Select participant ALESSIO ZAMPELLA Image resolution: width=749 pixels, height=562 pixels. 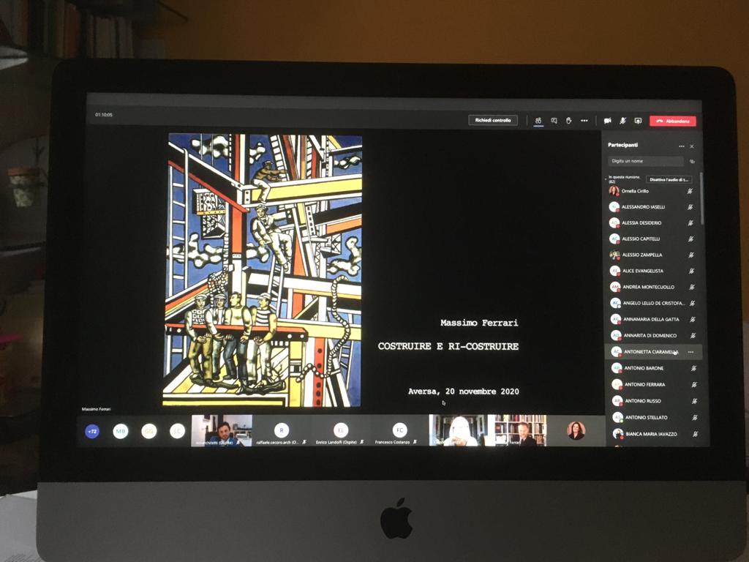[652, 255]
